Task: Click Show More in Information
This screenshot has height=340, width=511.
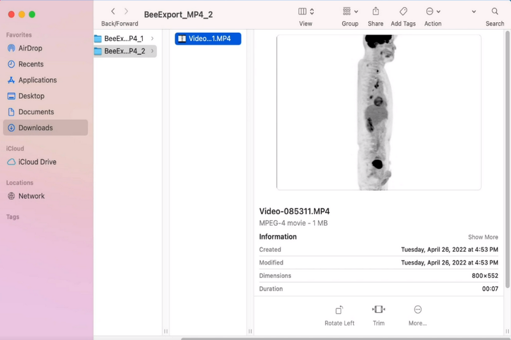Action: [x=483, y=237]
